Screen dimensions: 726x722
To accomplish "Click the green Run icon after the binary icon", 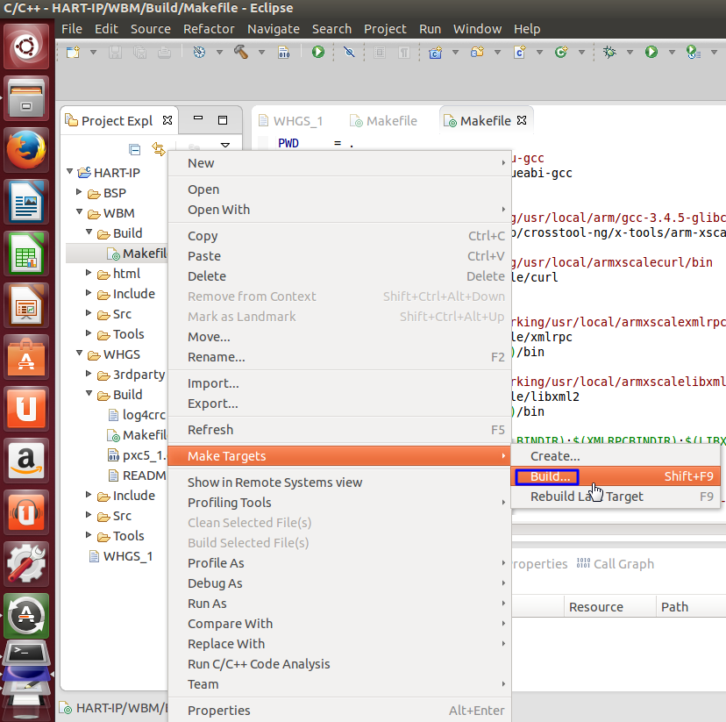I will click(318, 52).
